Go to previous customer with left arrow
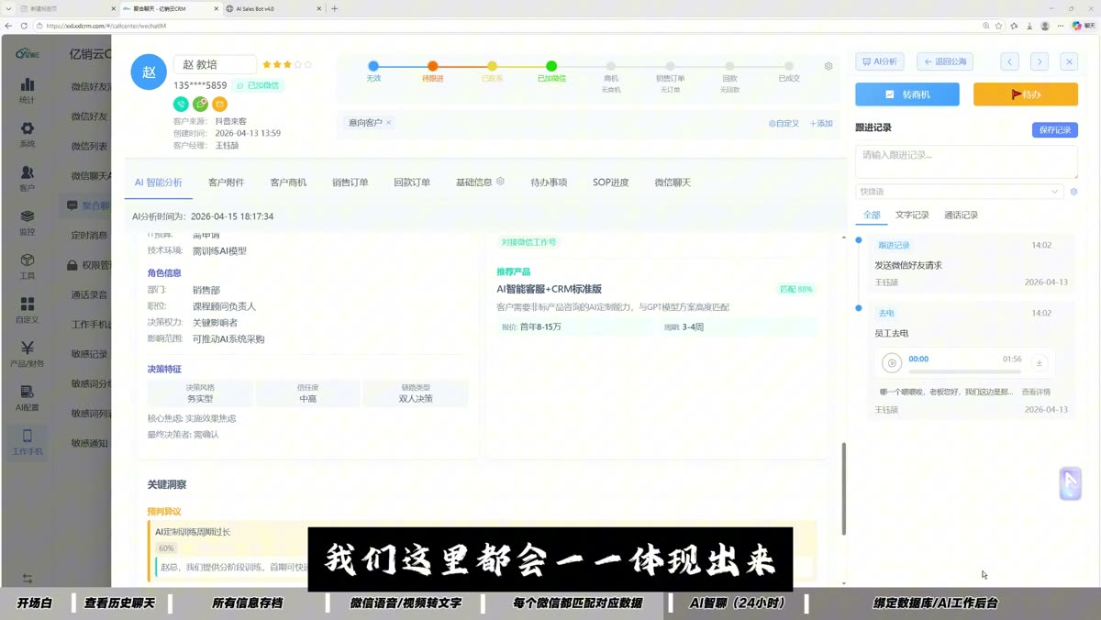Screen dimensions: 1101x620 1009,61
